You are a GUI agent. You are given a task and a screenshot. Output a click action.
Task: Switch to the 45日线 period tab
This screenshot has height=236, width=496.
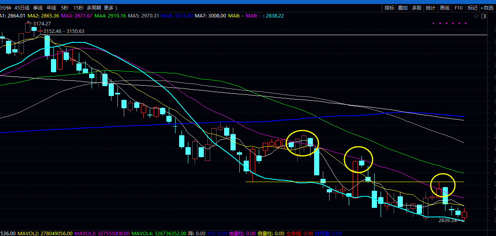click(x=22, y=8)
